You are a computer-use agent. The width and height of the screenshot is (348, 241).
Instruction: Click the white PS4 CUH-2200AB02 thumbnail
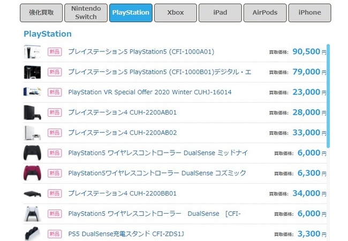tap(33, 133)
